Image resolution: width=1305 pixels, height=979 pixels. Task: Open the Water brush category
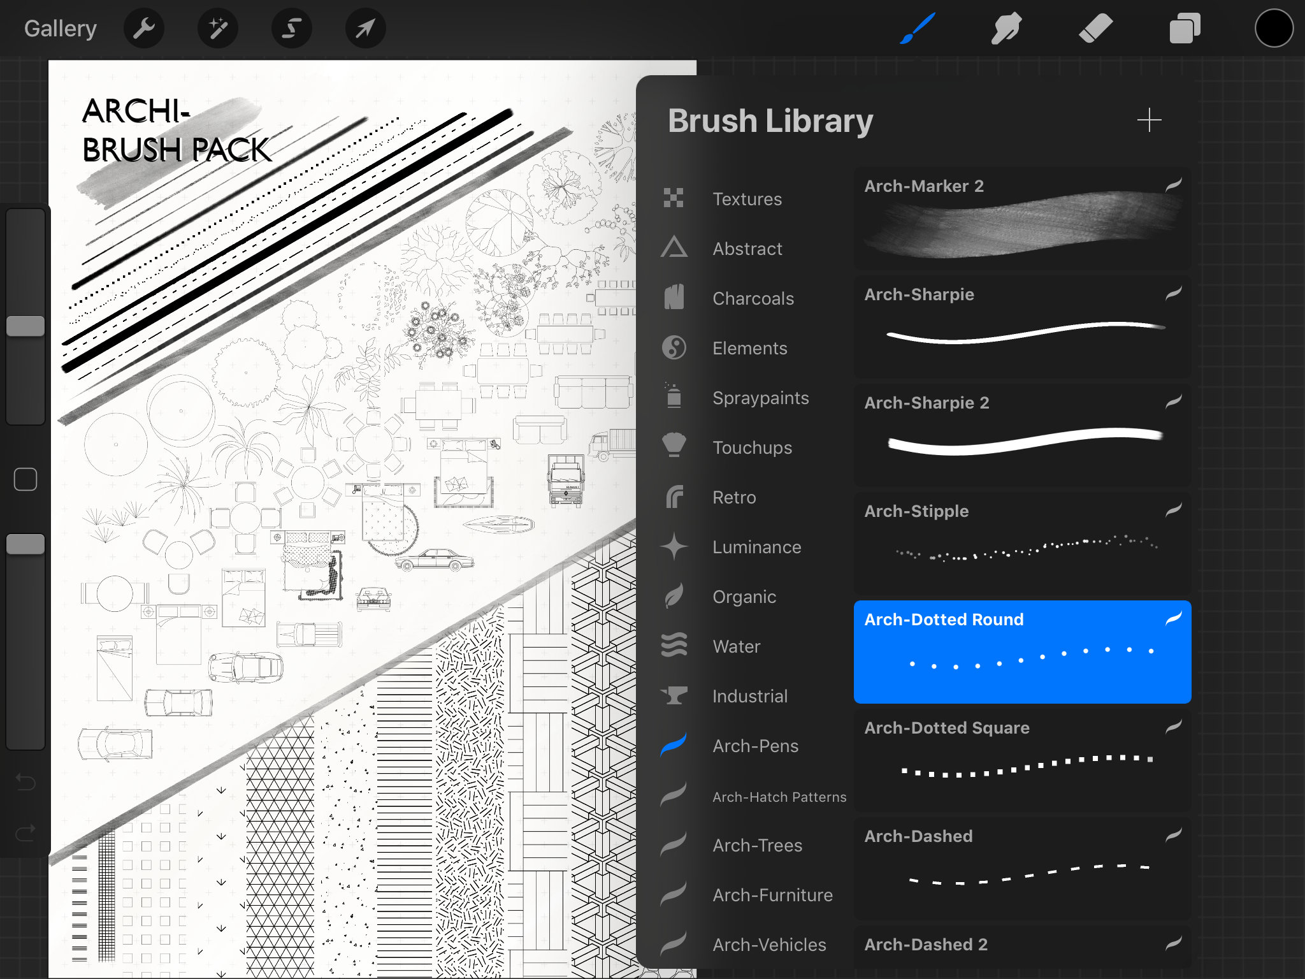(x=736, y=646)
